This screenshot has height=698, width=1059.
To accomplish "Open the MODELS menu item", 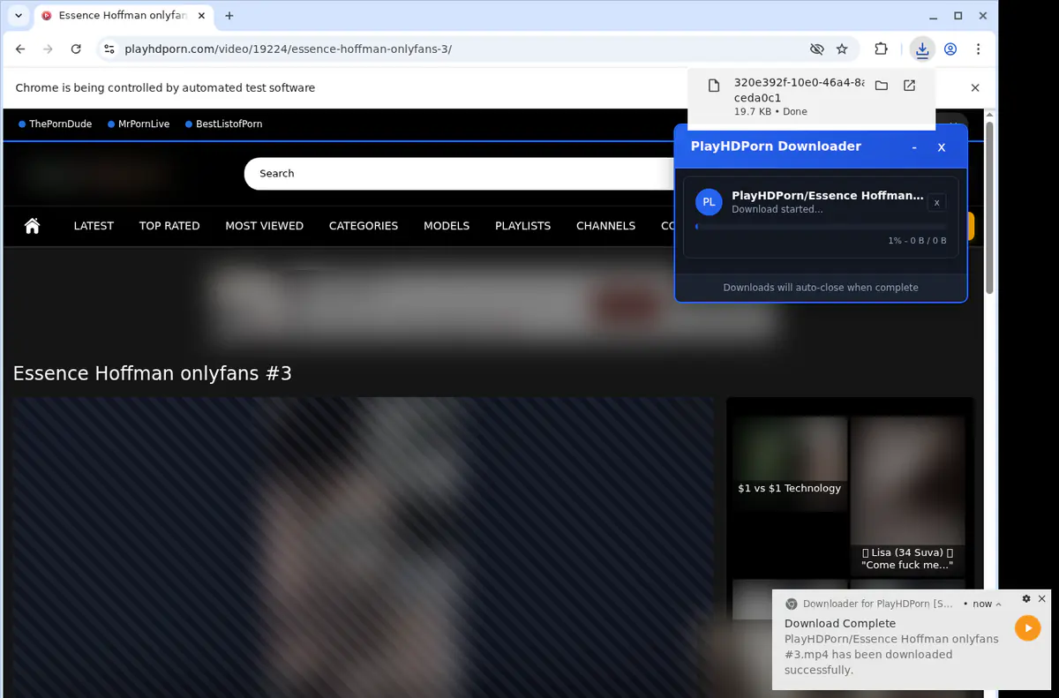I will coord(447,226).
